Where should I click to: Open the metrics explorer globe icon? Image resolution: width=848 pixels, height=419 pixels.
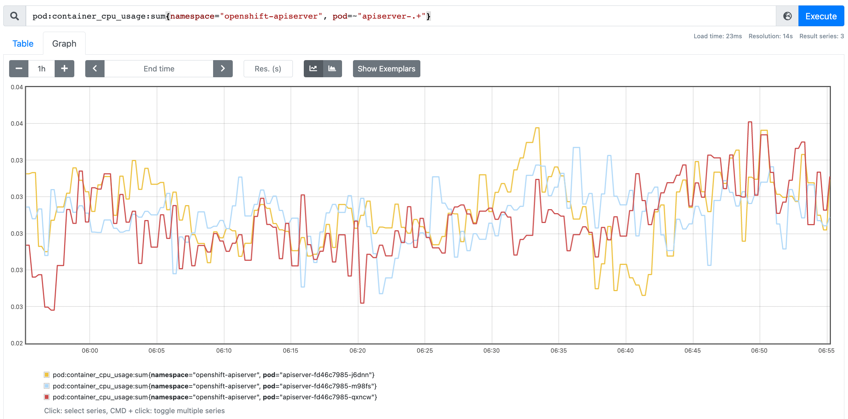click(787, 16)
